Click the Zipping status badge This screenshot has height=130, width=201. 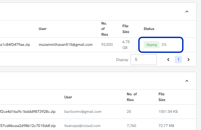coord(151,45)
